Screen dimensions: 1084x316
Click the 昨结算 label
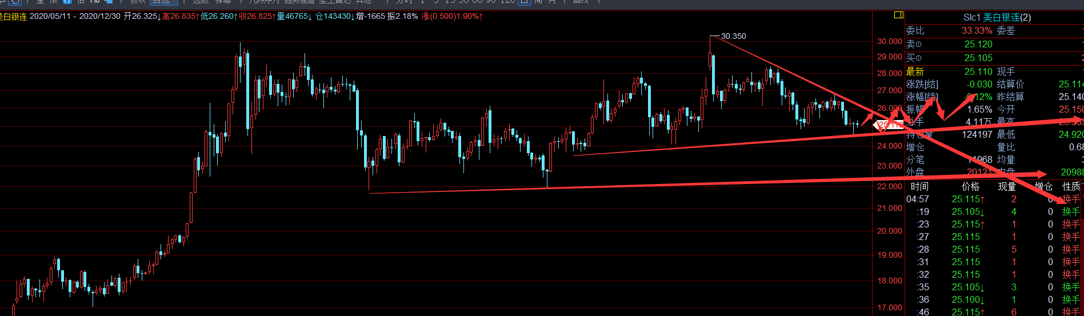(x=1011, y=97)
